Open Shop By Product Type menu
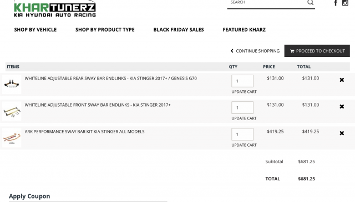 [105, 29]
